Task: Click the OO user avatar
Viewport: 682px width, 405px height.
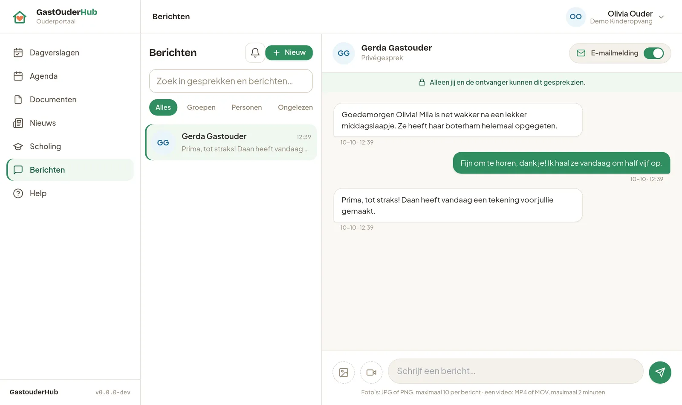Action: point(575,17)
